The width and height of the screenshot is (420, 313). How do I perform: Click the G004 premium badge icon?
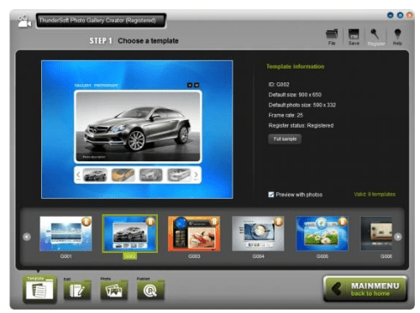tap(279, 221)
